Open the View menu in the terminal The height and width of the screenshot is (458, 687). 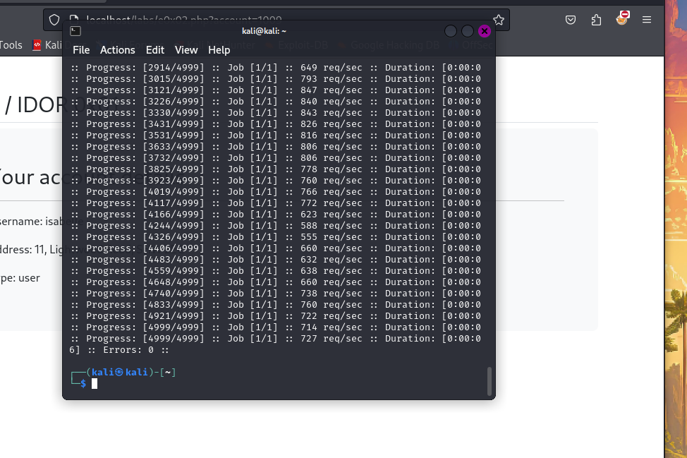tap(186, 50)
